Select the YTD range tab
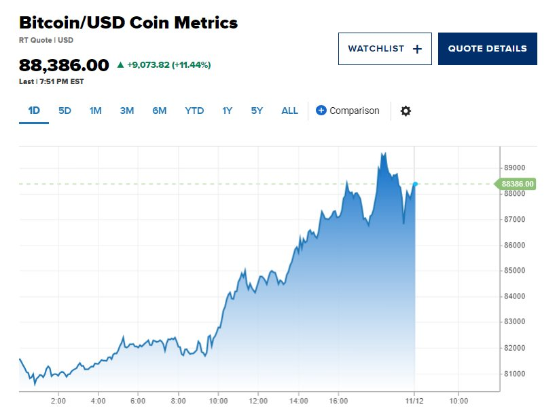Image resolution: width=557 pixels, height=411 pixels. (x=194, y=111)
